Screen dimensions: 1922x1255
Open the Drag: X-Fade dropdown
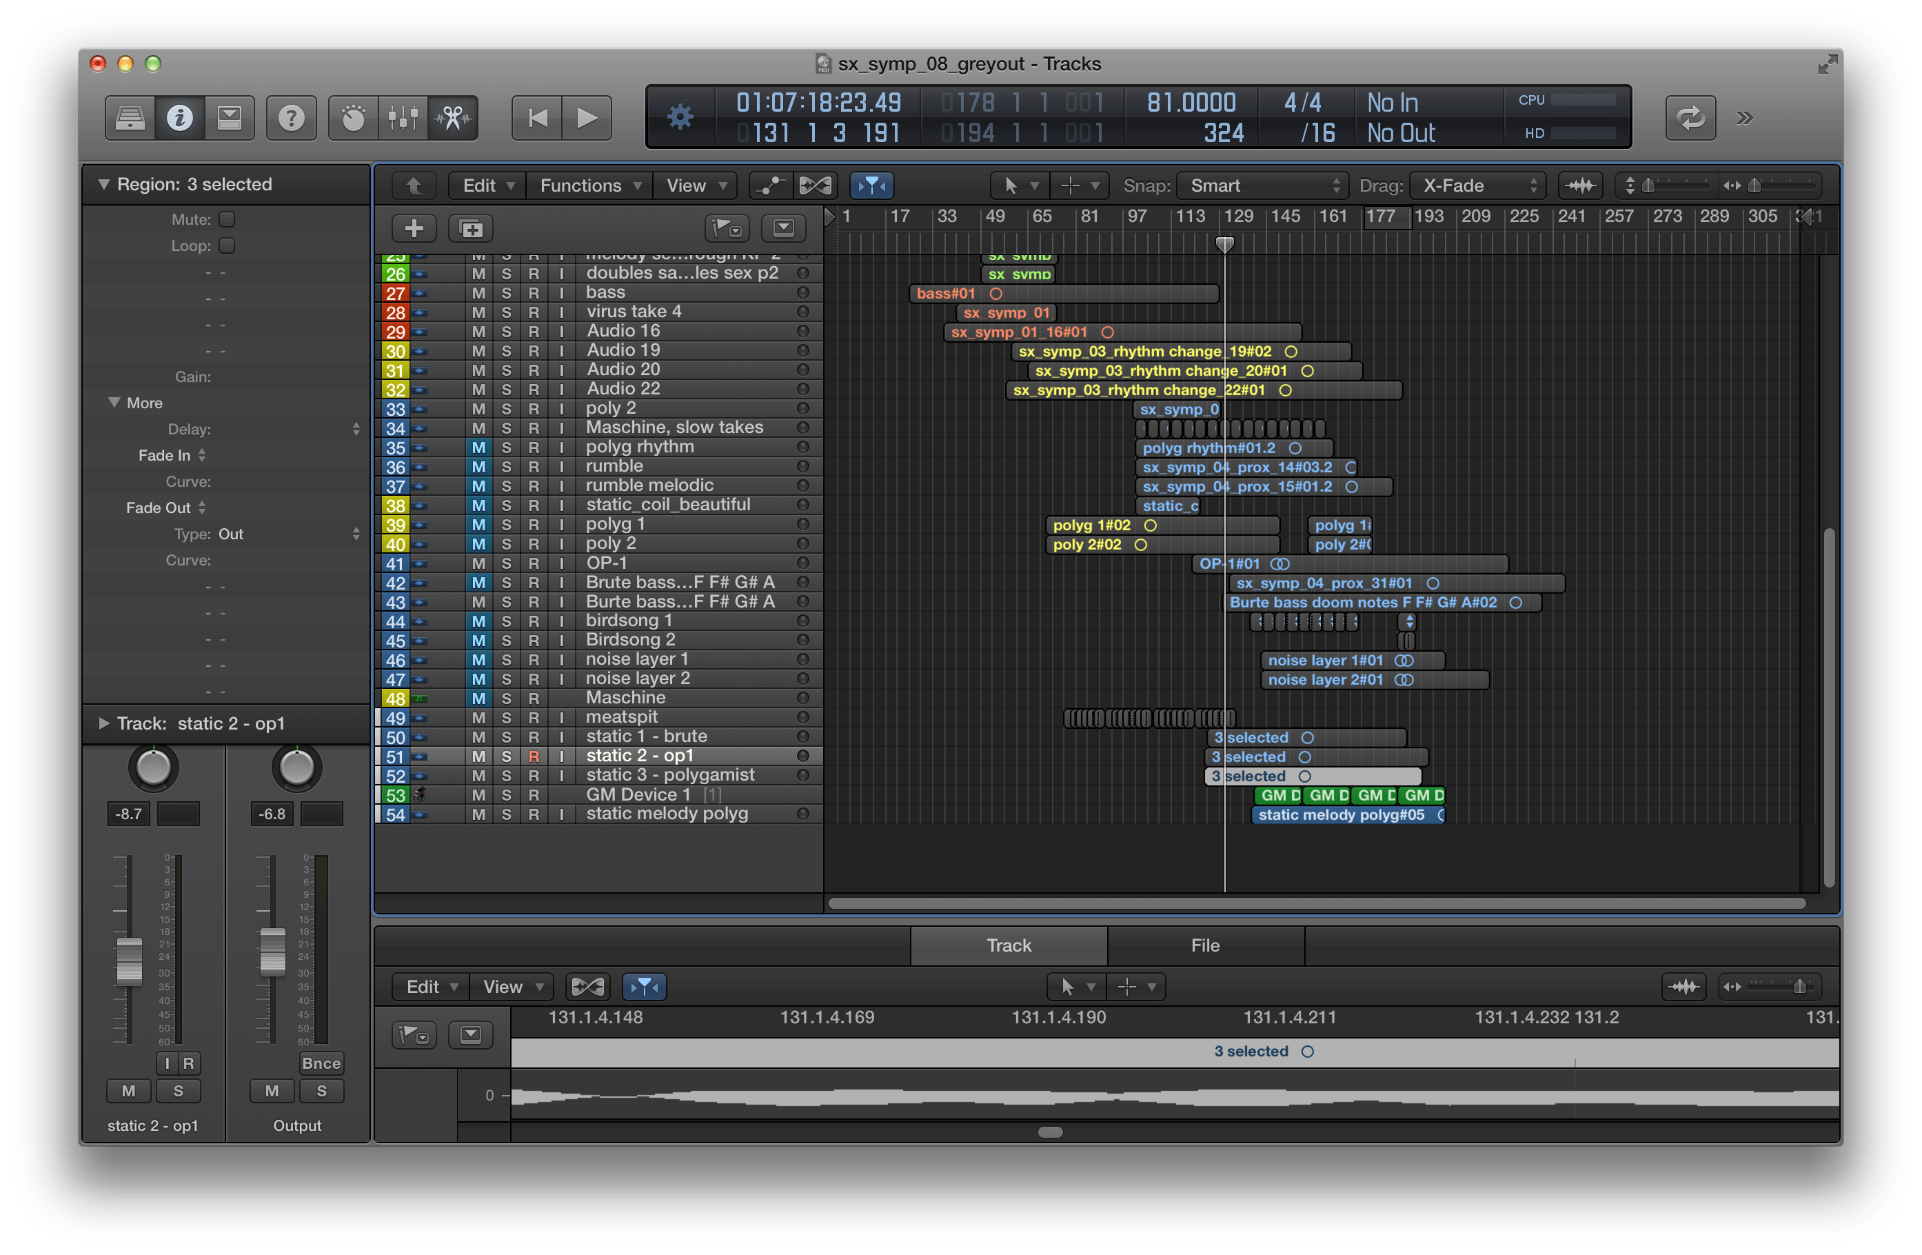1477,185
